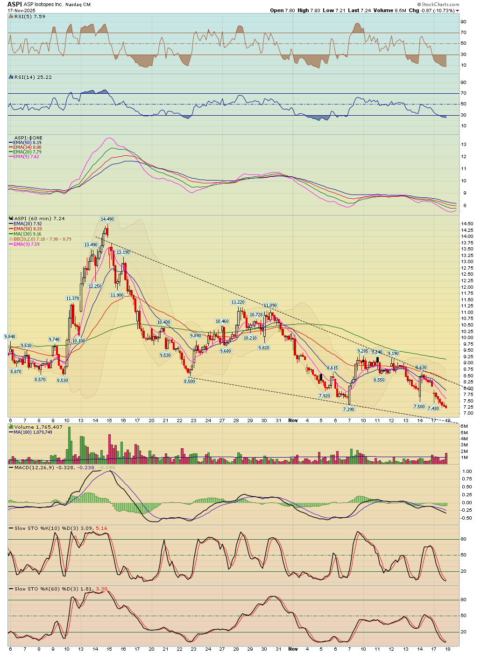The height and width of the screenshot is (653, 481).
Task: Click the RSI(14) legend icon
Action: (11, 77)
